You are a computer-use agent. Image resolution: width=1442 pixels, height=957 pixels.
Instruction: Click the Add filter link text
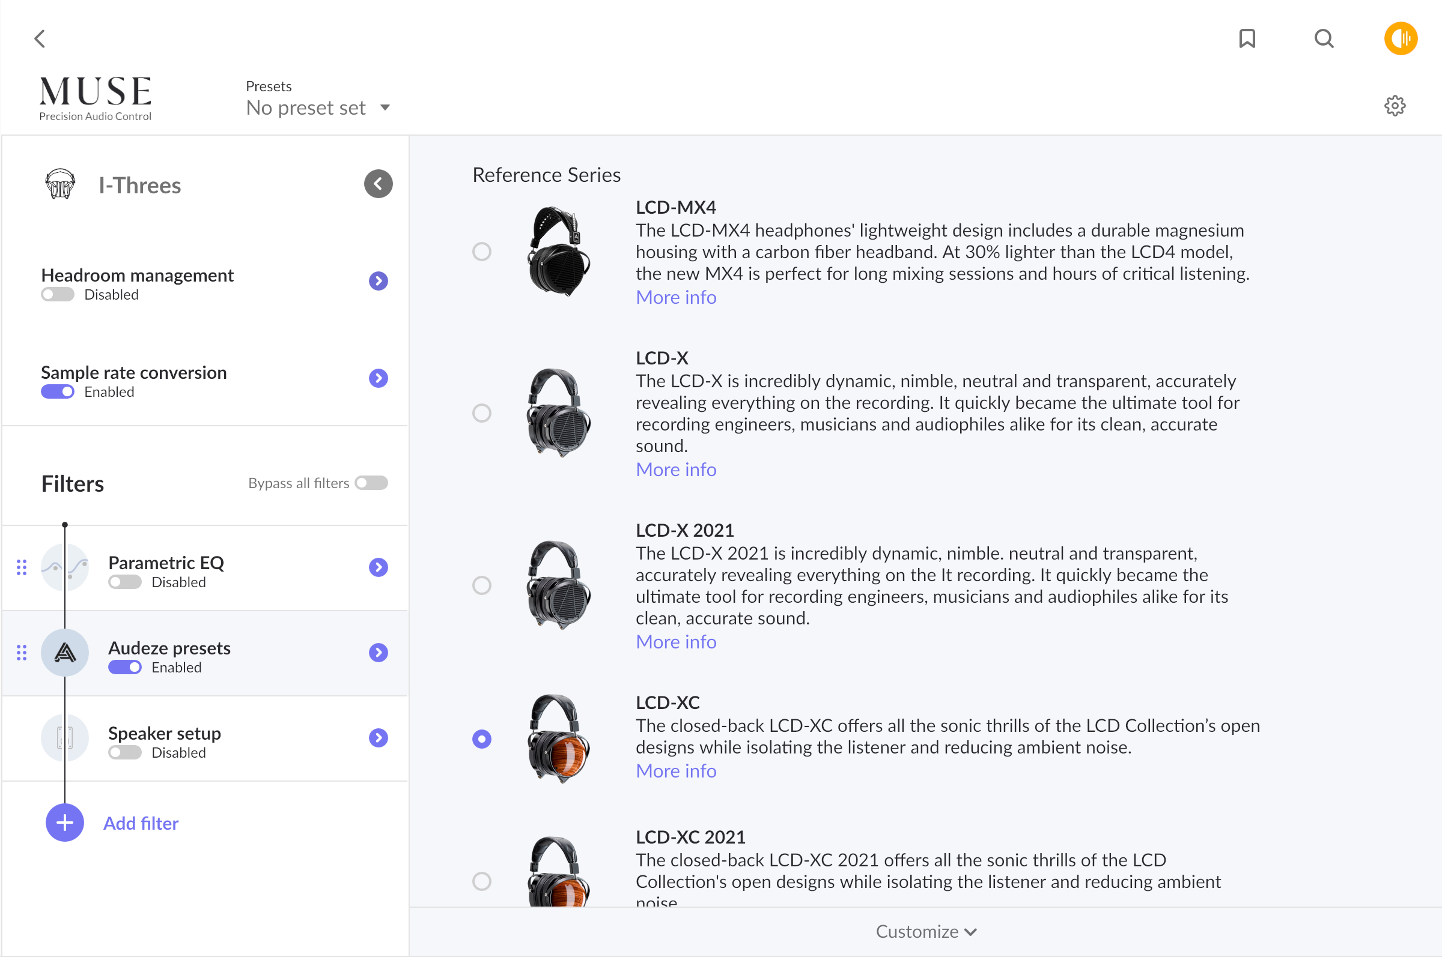pos(141,823)
